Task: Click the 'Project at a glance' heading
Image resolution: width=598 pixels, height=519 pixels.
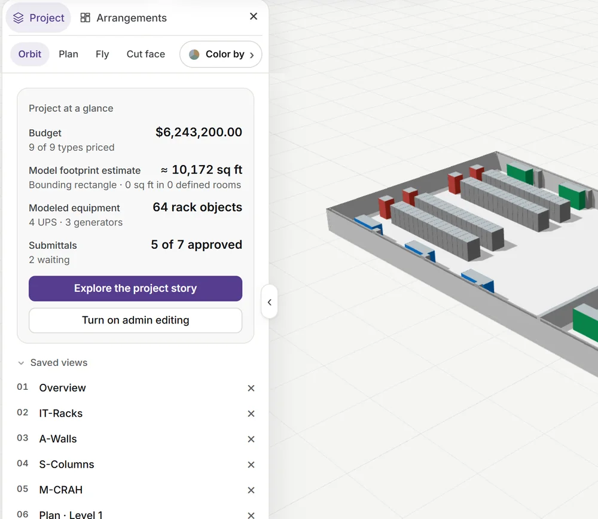Action: click(x=71, y=109)
